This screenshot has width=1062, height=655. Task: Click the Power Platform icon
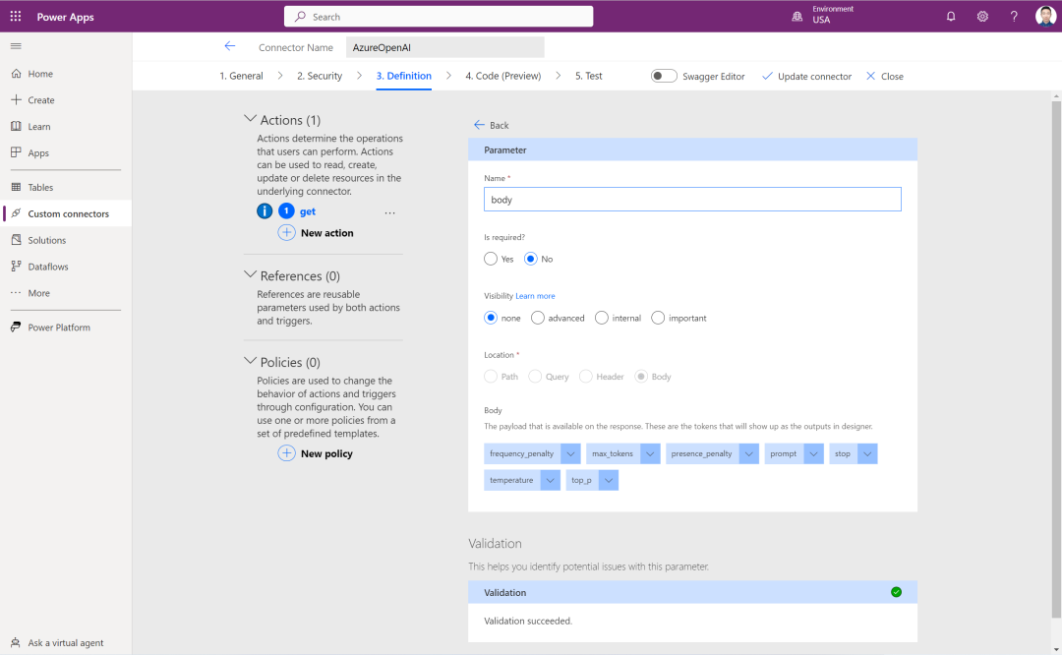17,327
